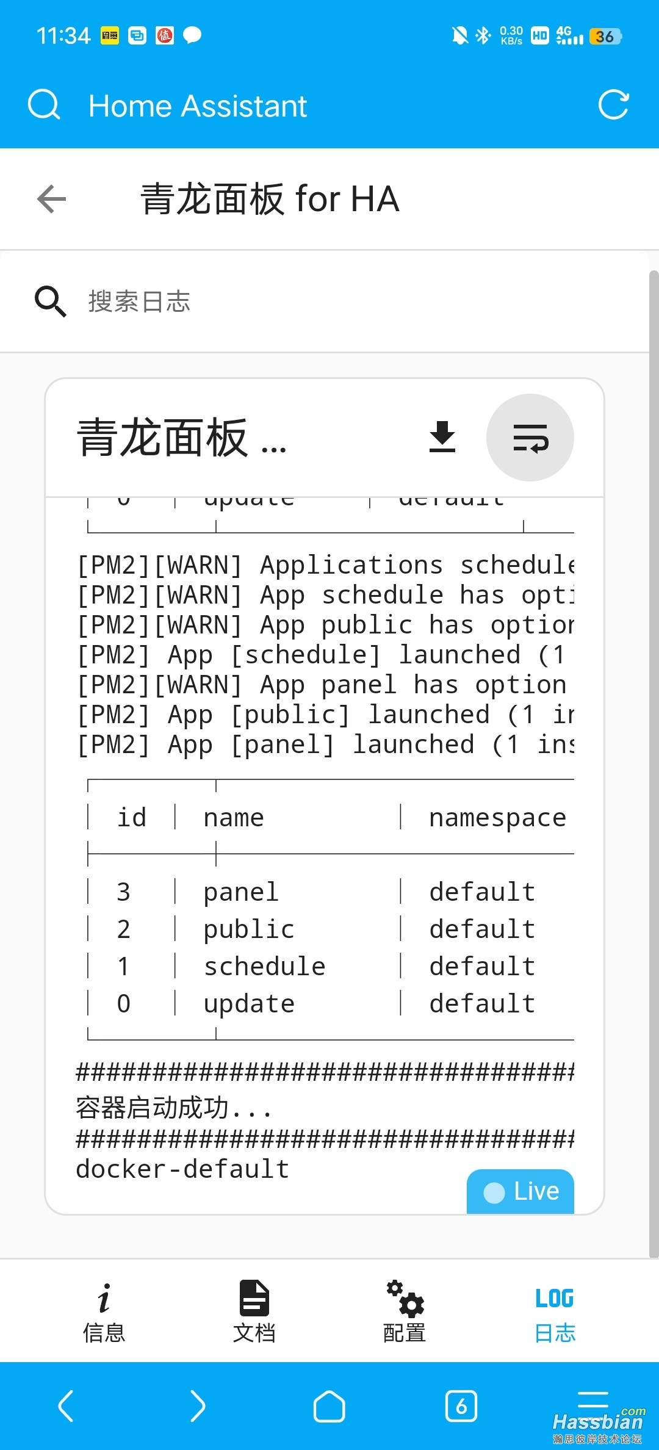This screenshot has width=659, height=1450.
Task: Click the docker-default log line
Action: [x=182, y=1169]
